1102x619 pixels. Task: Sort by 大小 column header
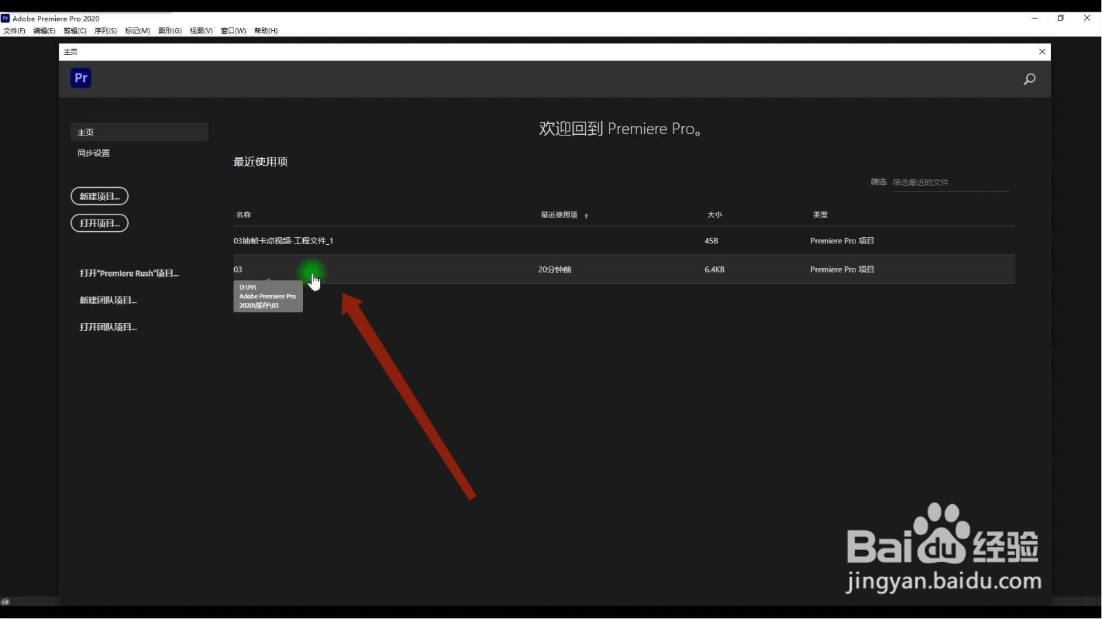point(714,215)
